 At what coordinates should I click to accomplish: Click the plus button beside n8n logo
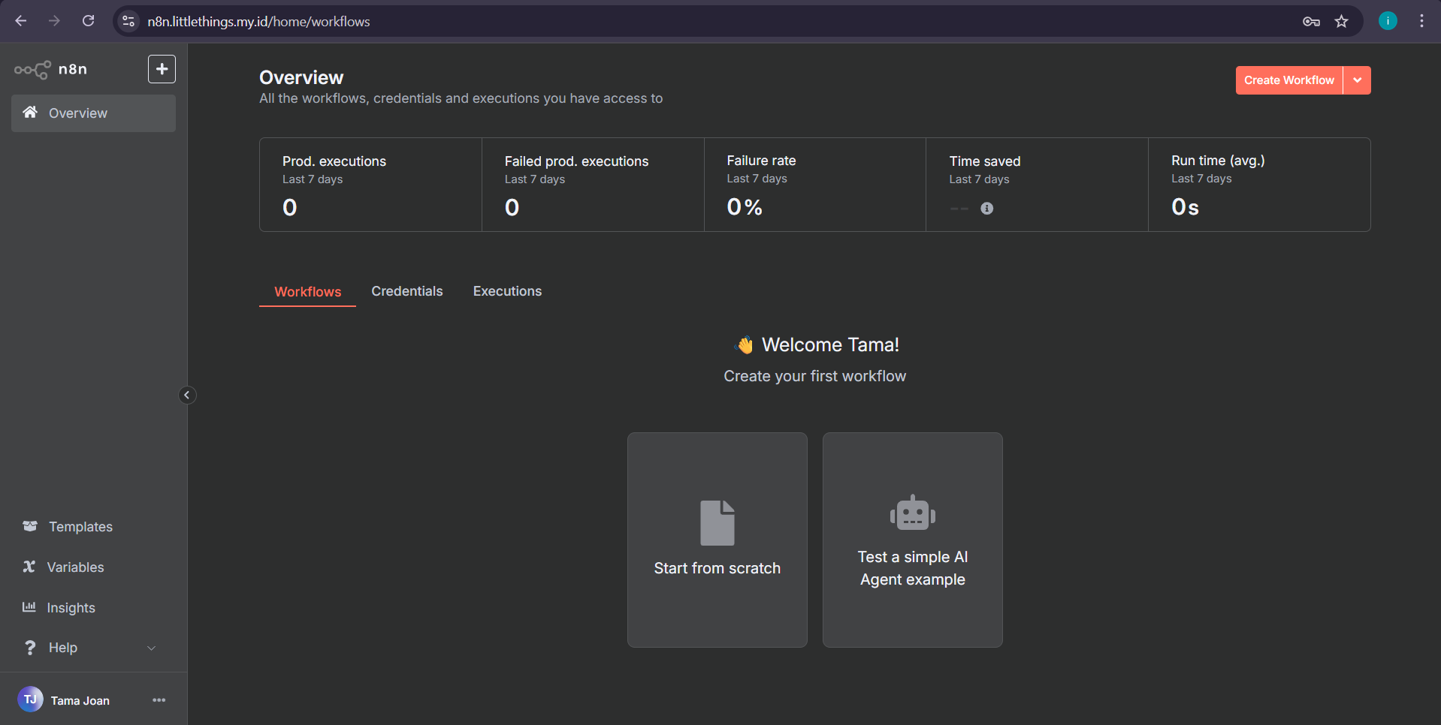[162, 69]
